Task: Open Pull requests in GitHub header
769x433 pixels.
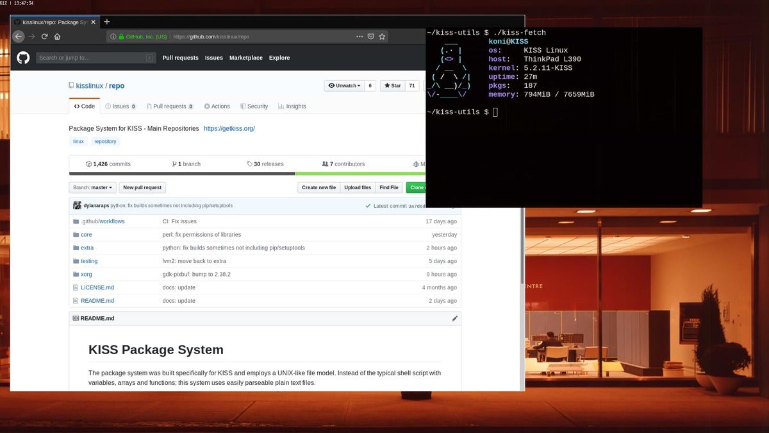Action: pos(181,58)
